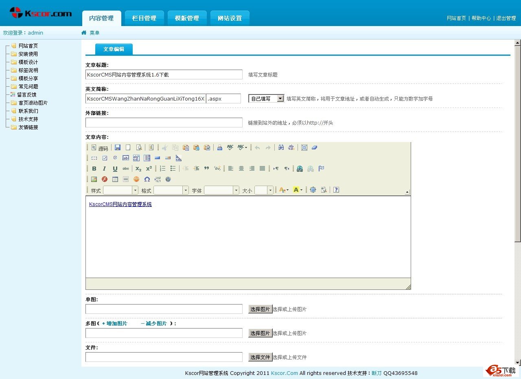Open Find using the binoculars icon
The height and width of the screenshot is (379, 521).
pos(281,147)
